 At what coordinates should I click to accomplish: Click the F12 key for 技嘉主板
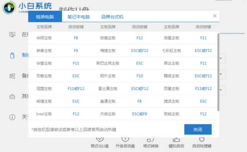pyautogui.click(x=140, y=38)
